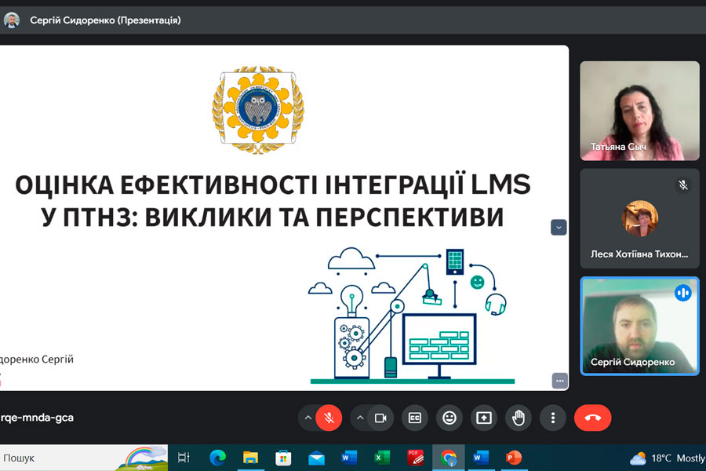Image resolution: width=706 pixels, height=471 pixels.
Task: Open the emoji reactions panel
Action: [x=449, y=418]
